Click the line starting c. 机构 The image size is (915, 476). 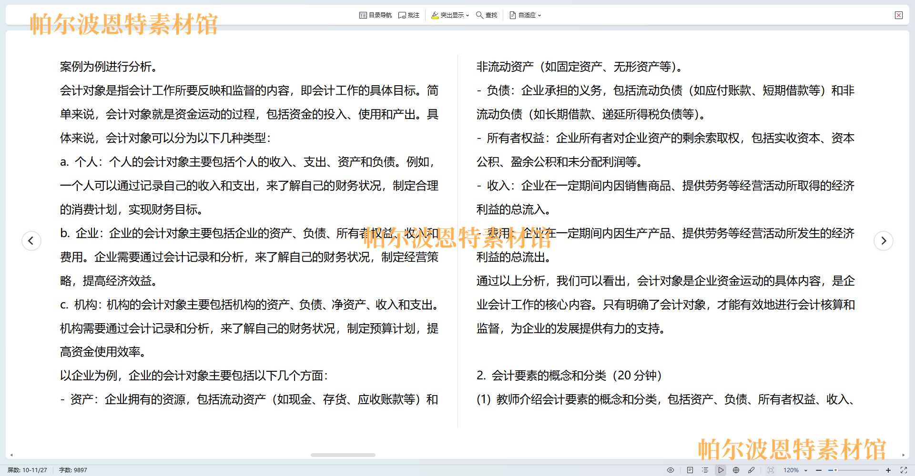coord(249,305)
